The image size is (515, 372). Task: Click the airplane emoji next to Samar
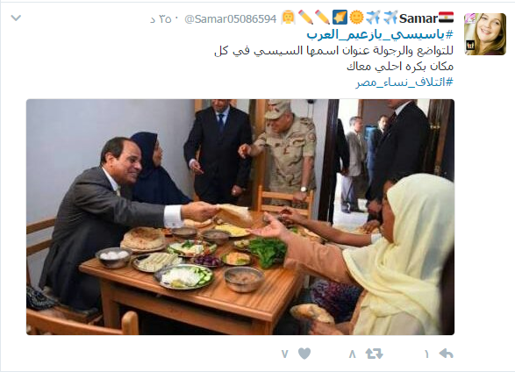[390, 18]
